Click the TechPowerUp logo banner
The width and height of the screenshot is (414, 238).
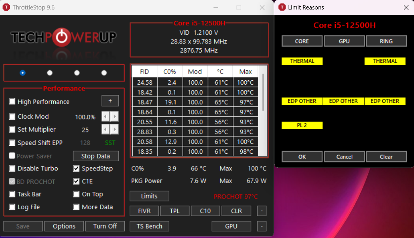[x=64, y=37]
